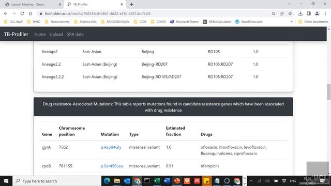Open the p.Asp94Gly mutation link
331x186 pixels.
[111, 147]
